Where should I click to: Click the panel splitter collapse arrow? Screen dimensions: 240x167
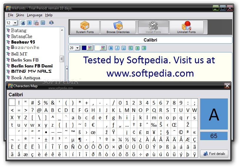point(67,69)
